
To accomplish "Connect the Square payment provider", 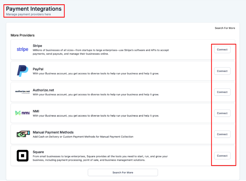I will click(x=222, y=156).
